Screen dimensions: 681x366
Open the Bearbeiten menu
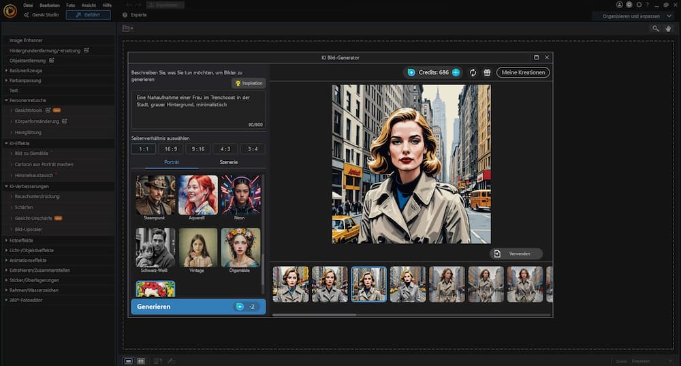[49, 5]
